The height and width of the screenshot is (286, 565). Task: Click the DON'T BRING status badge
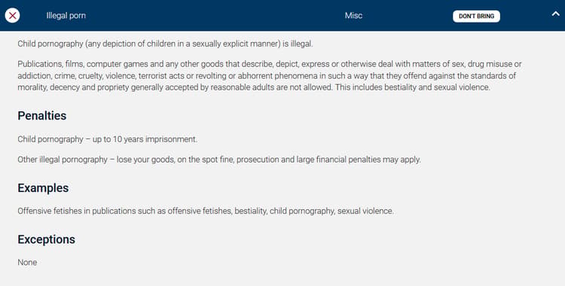tap(476, 17)
